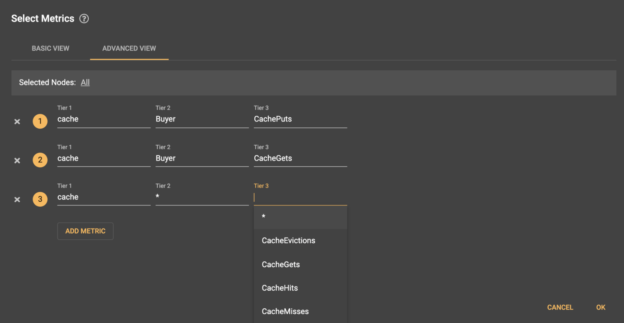Click the orange number 2 badge
Image resolution: width=624 pixels, height=323 pixels.
pos(40,160)
